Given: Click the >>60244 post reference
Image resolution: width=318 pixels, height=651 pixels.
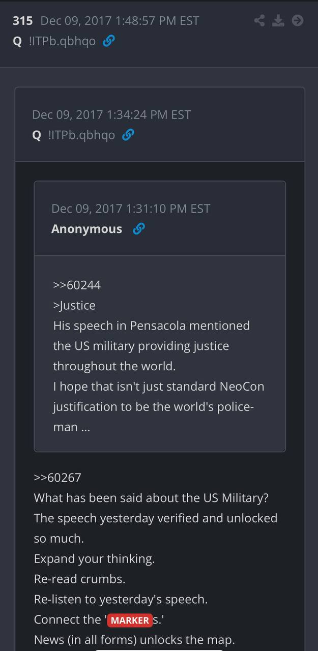Looking at the screenshot, I should pyautogui.click(x=77, y=285).
